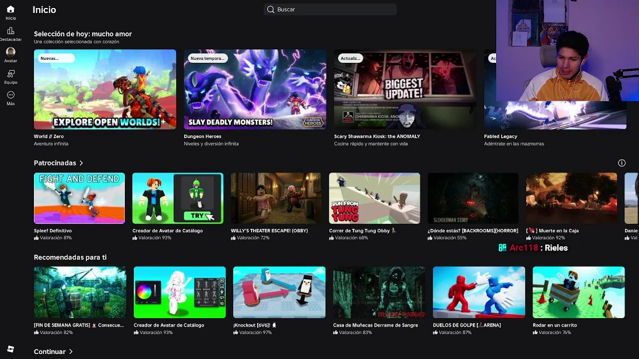Open Muerte en la Caja thumbnail

click(572, 198)
